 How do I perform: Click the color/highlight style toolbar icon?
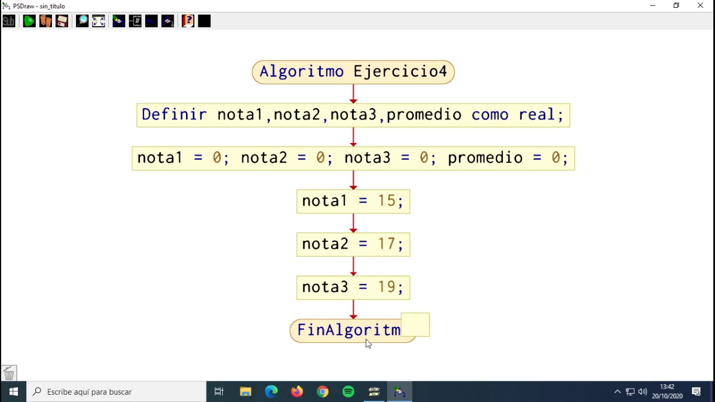118,21
